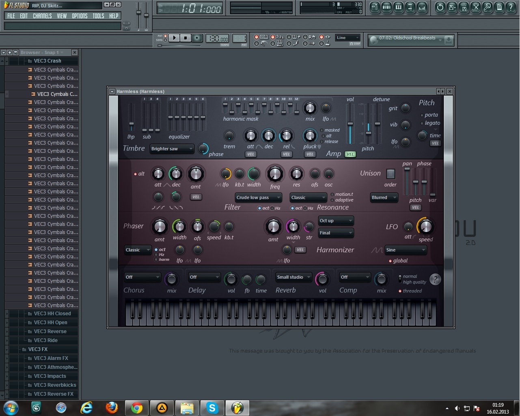This screenshot has width=520, height=416.
Task: Open the Sine LFO shape dropdown
Action: click(x=406, y=250)
